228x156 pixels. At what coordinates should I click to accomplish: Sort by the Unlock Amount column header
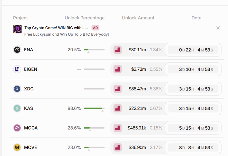[138, 18]
